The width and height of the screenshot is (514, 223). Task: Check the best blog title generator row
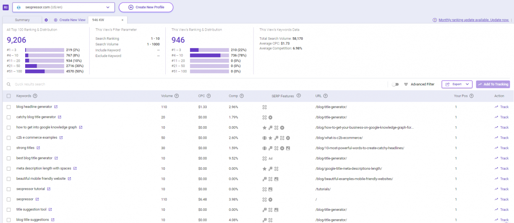point(9,158)
